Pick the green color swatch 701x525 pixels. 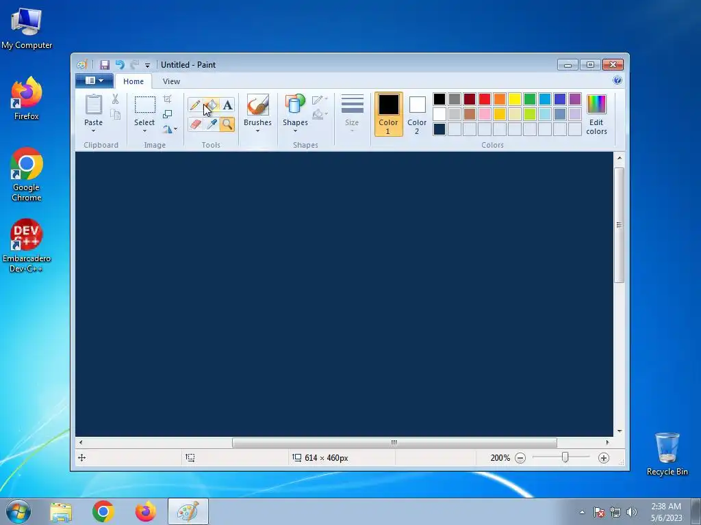(530, 99)
